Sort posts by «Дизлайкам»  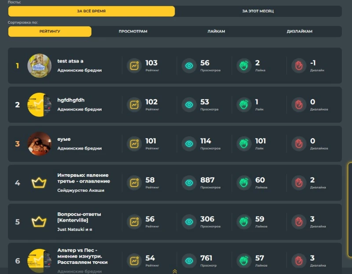tap(300, 31)
